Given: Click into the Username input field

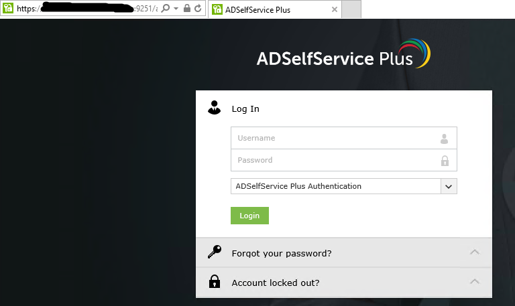Looking at the screenshot, I should click(343, 138).
